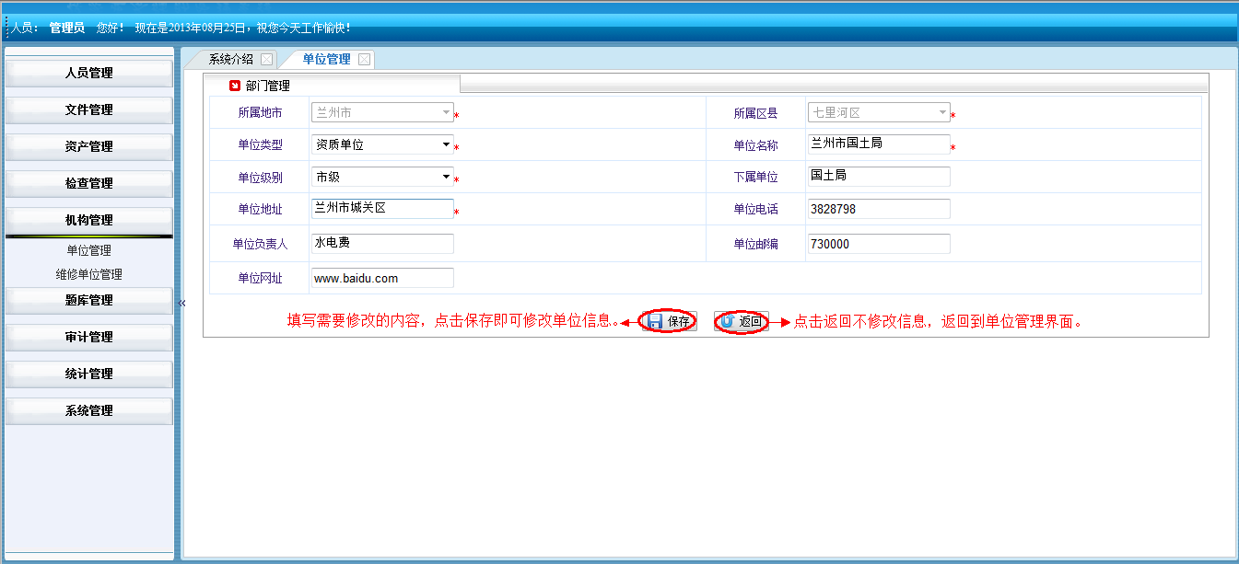
Task: Click the 单位网址 field label
Action: tap(260, 279)
